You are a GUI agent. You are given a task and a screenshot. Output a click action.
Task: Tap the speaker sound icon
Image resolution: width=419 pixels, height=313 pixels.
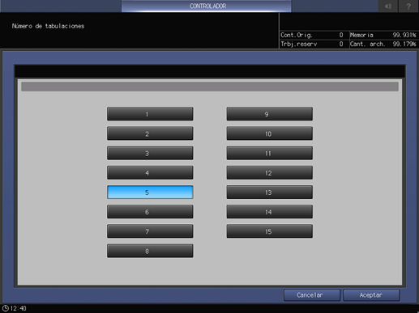point(388,6)
